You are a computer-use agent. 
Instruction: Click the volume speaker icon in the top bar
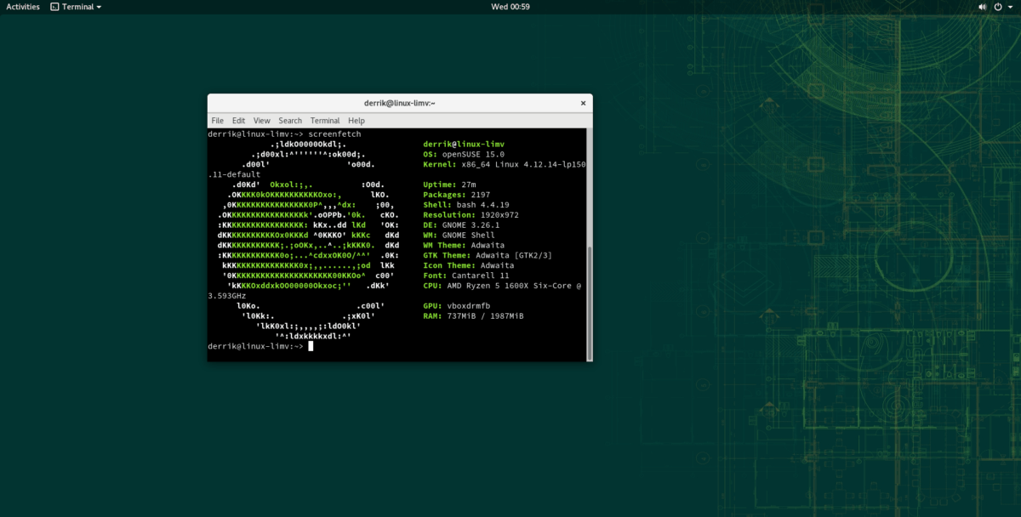pos(980,6)
